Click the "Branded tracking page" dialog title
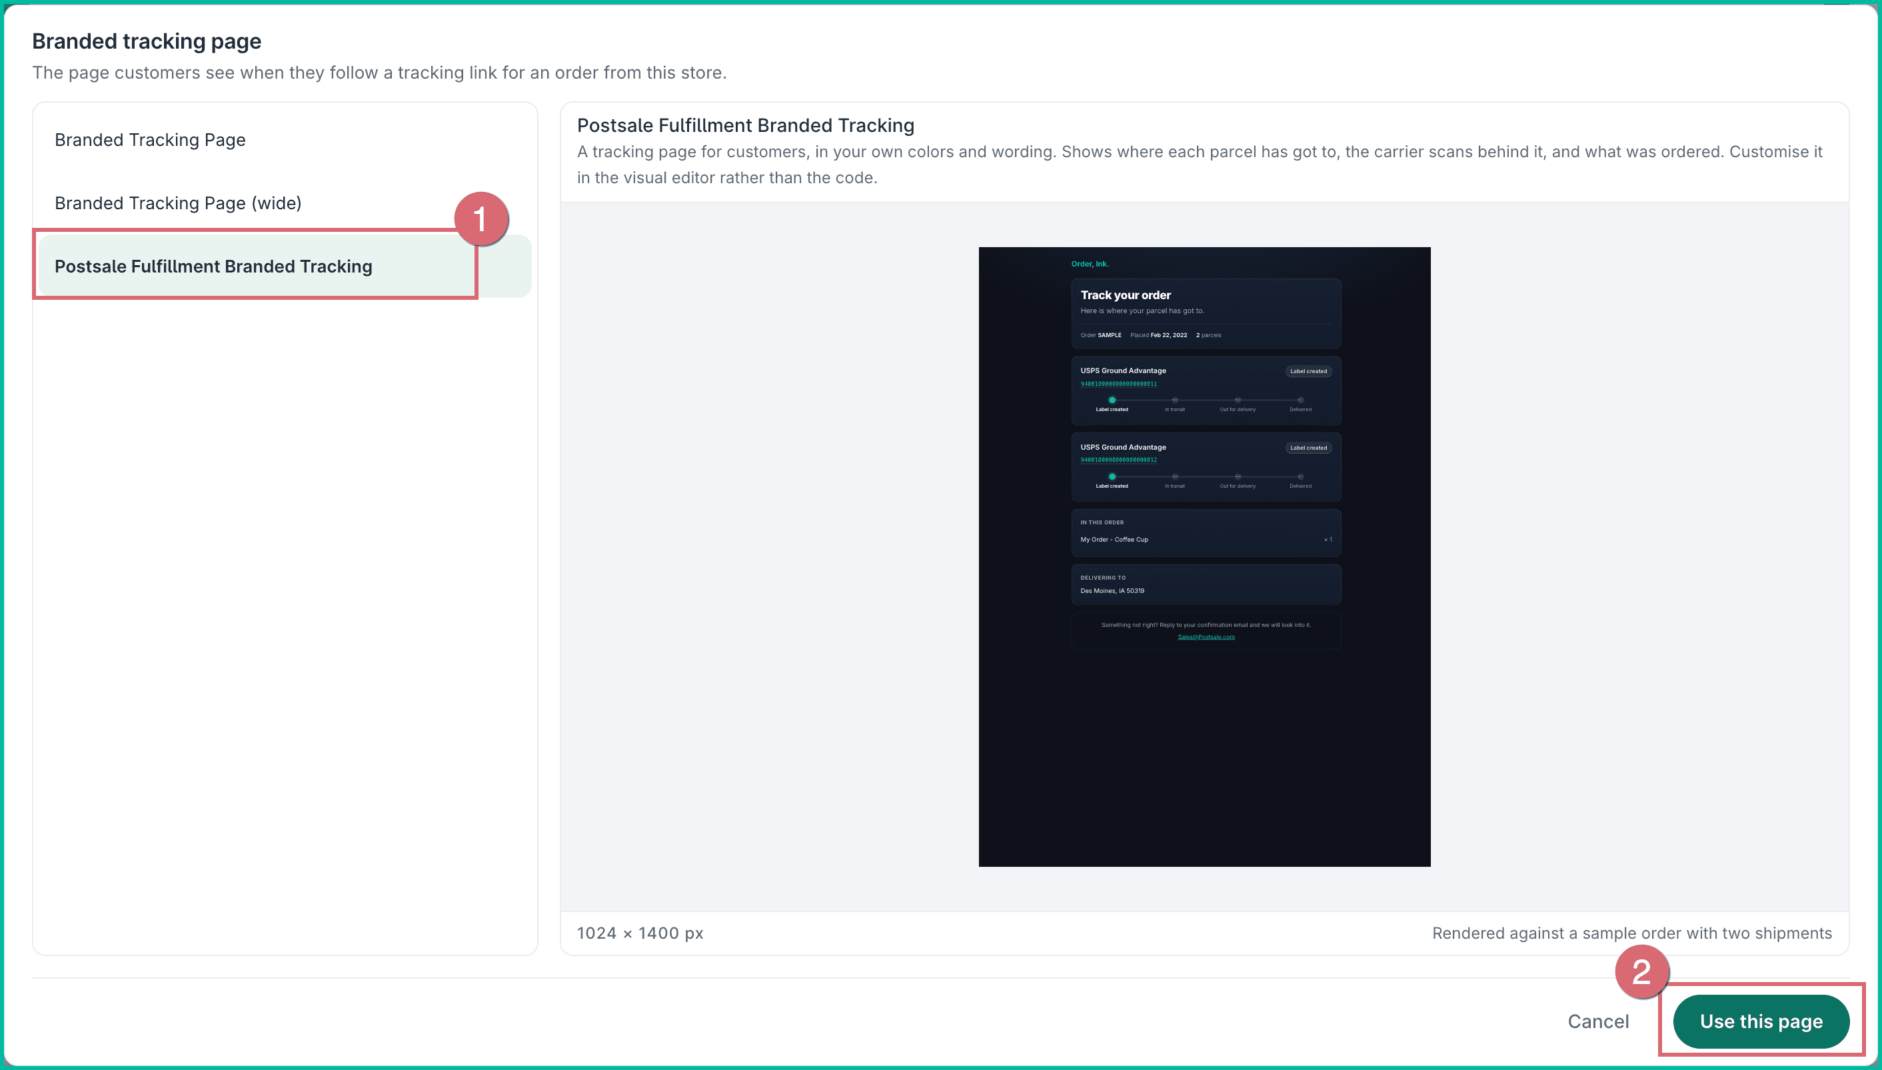 point(146,41)
